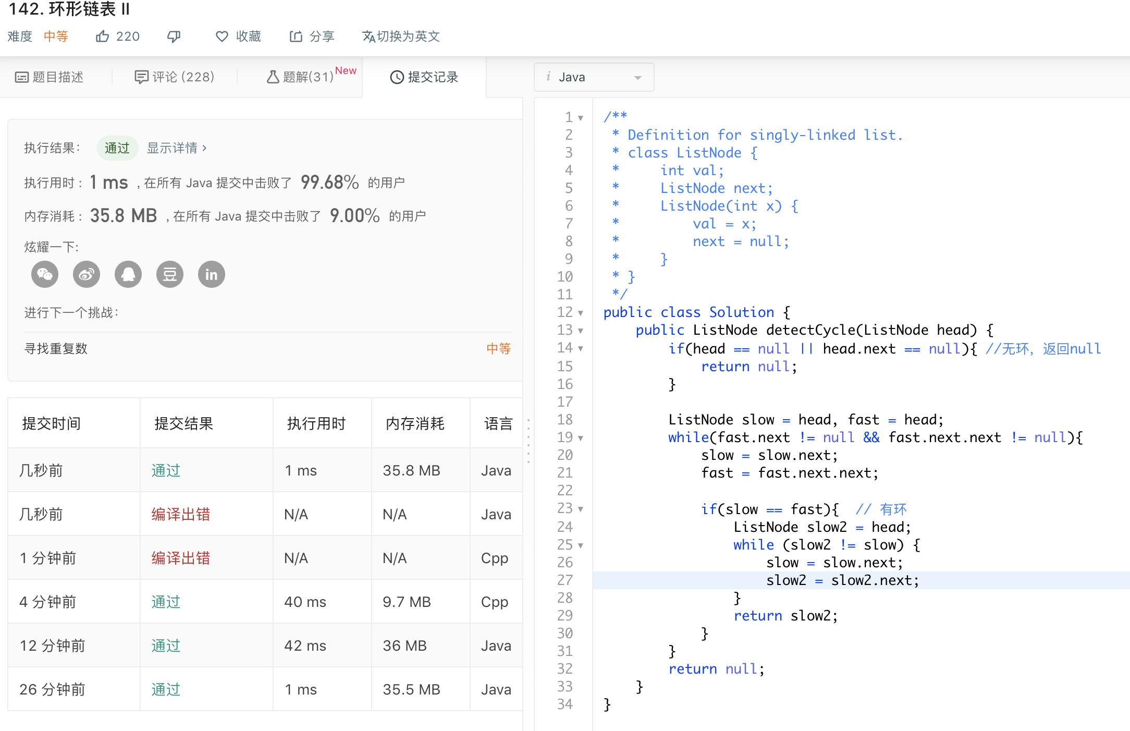Open the 评论 (228) tab
The height and width of the screenshot is (731, 1130).
pos(175,77)
